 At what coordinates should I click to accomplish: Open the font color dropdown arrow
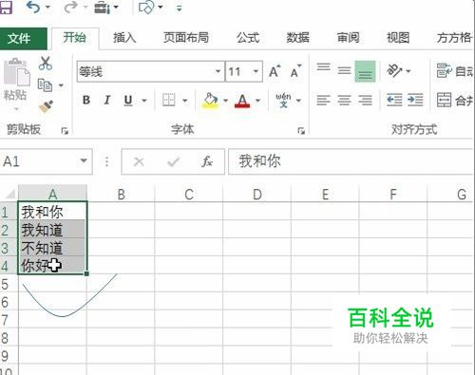[x=257, y=101]
